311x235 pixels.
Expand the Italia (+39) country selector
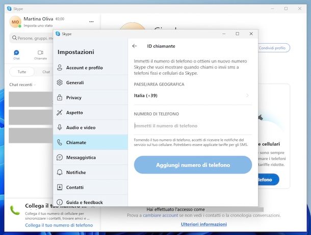193,96
